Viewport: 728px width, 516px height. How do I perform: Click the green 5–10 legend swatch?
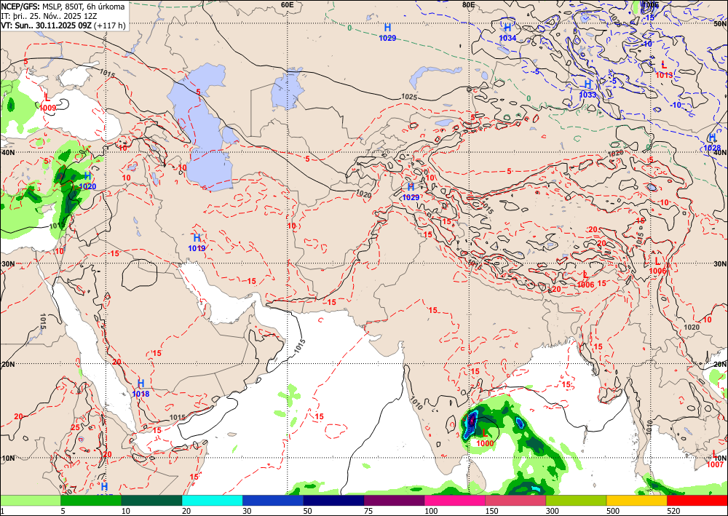click(x=91, y=500)
